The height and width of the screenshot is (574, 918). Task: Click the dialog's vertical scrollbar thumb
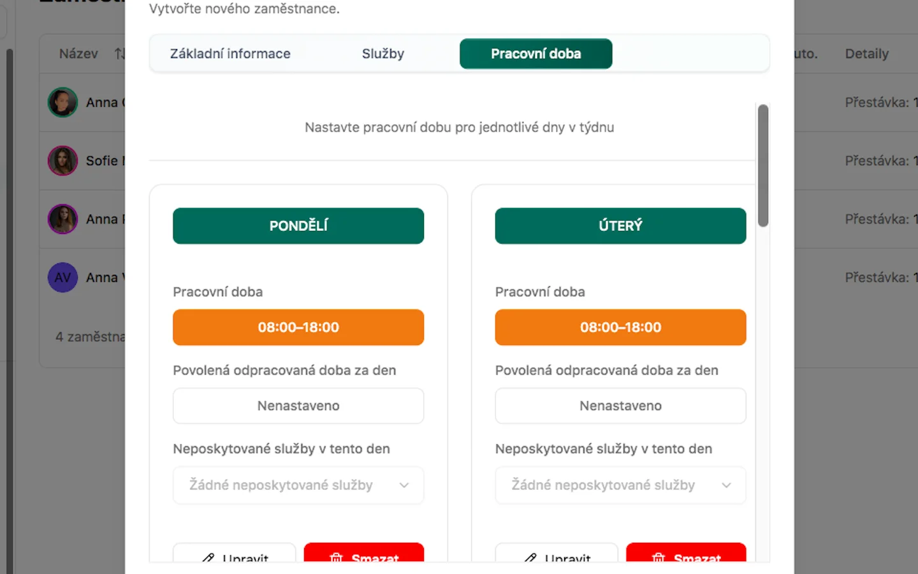[x=763, y=165]
